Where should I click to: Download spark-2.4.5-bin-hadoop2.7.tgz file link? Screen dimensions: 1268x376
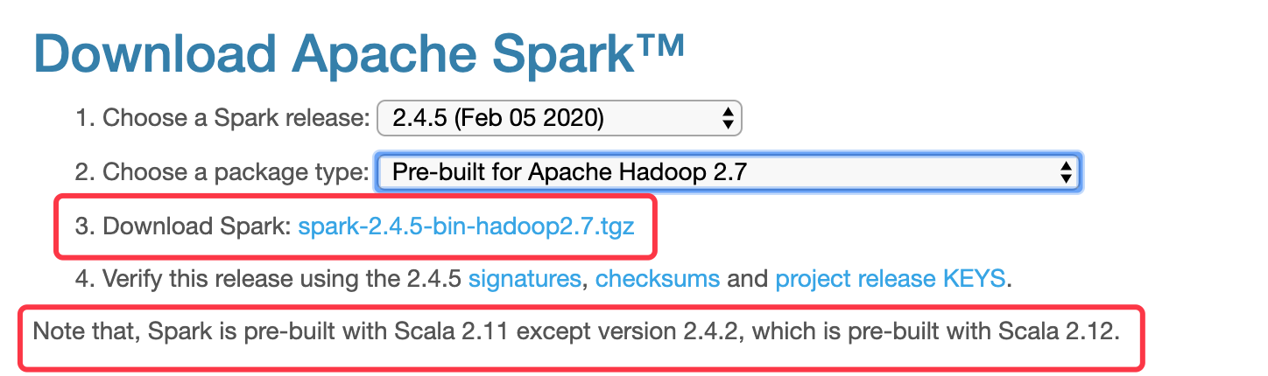pos(466,226)
